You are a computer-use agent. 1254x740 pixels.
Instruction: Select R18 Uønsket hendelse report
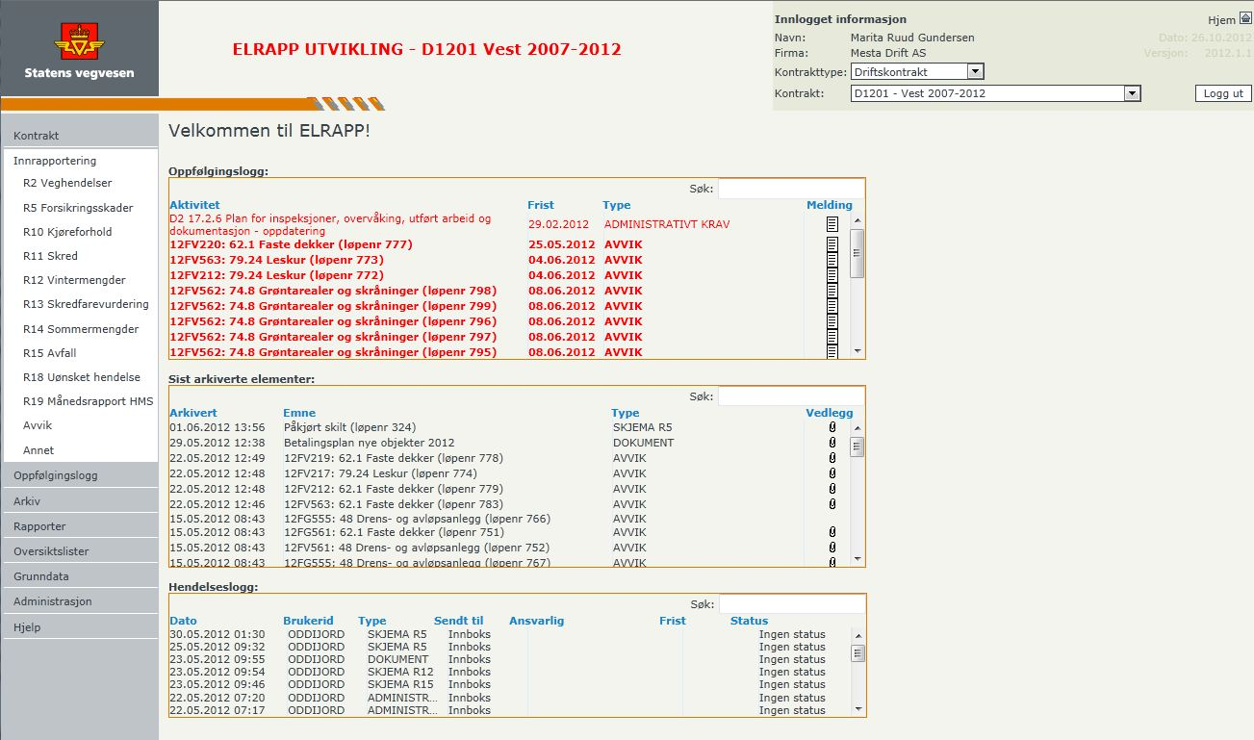click(82, 377)
